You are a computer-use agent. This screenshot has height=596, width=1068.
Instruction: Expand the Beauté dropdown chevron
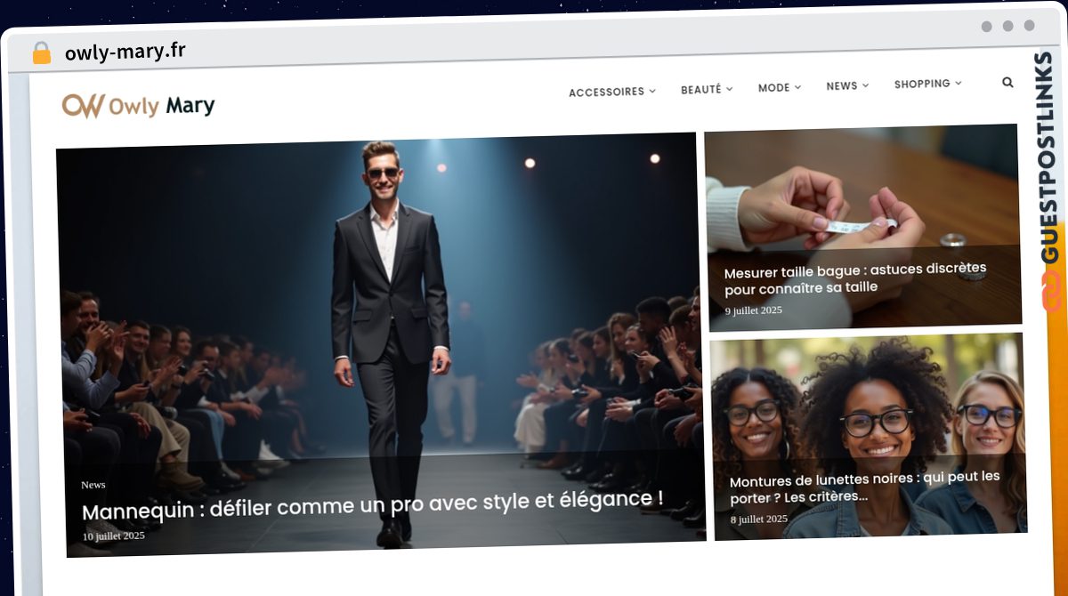pyautogui.click(x=729, y=89)
